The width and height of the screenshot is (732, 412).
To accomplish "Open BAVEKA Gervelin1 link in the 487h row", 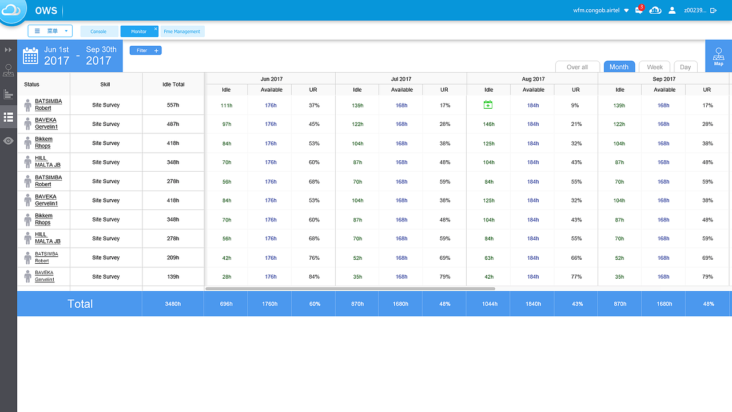I will 46,124.
